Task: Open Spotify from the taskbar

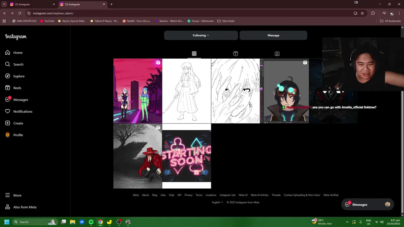Action: point(91,222)
